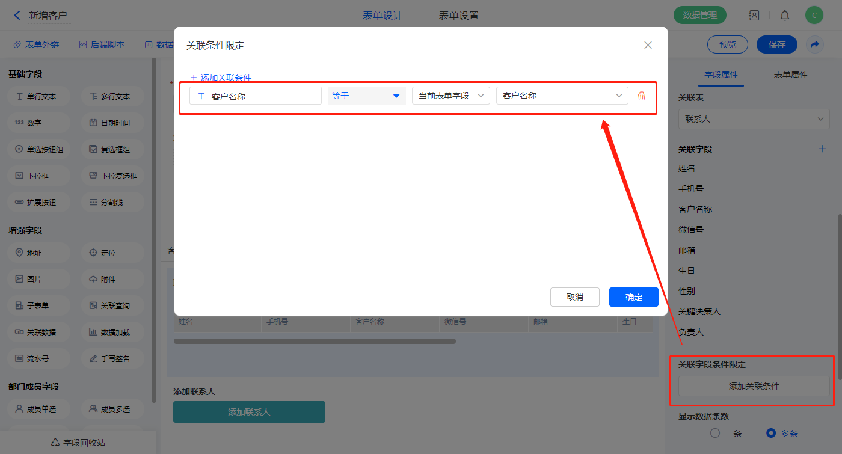The height and width of the screenshot is (454, 842).
Task: Close the 关联条件限定 dialog
Action: [x=648, y=45]
